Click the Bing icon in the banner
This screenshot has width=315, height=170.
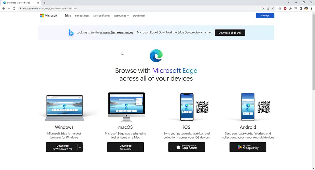pyautogui.click(x=71, y=32)
